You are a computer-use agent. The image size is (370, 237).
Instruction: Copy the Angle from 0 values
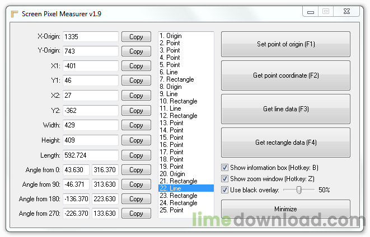[136, 170]
